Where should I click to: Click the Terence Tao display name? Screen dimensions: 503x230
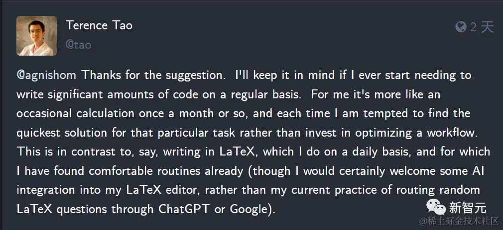coord(99,25)
